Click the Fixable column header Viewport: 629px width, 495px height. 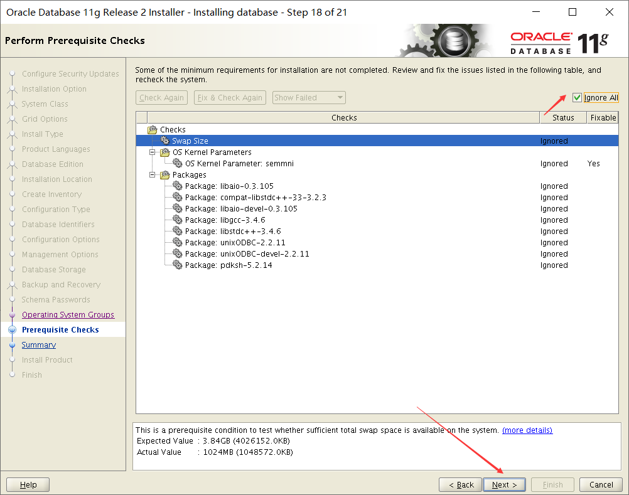tap(603, 117)
